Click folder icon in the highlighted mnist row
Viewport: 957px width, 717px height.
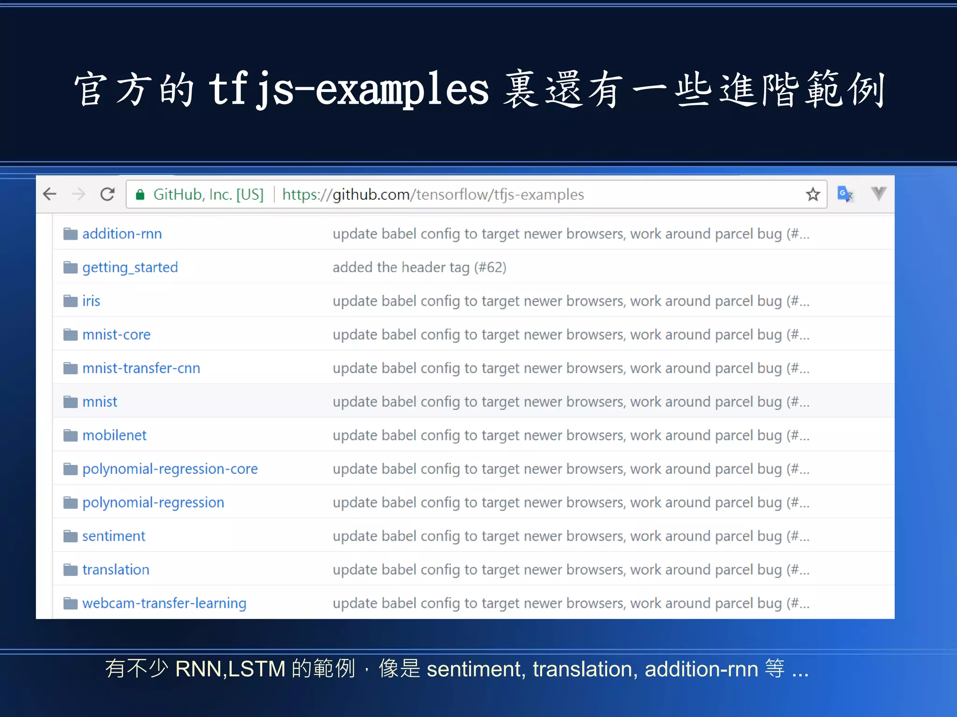[x=71, y=401]
